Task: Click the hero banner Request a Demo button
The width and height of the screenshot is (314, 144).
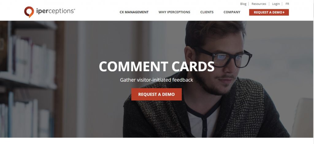Action: (x=156, y=94)
